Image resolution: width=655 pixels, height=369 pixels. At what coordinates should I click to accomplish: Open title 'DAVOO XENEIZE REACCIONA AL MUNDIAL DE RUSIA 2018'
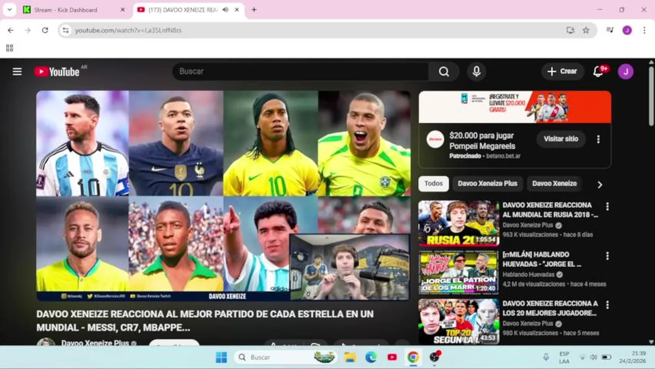(550, 210)
